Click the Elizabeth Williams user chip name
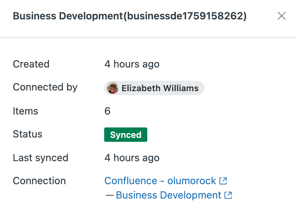Viewport: 296px width, 219px height. 160,88
